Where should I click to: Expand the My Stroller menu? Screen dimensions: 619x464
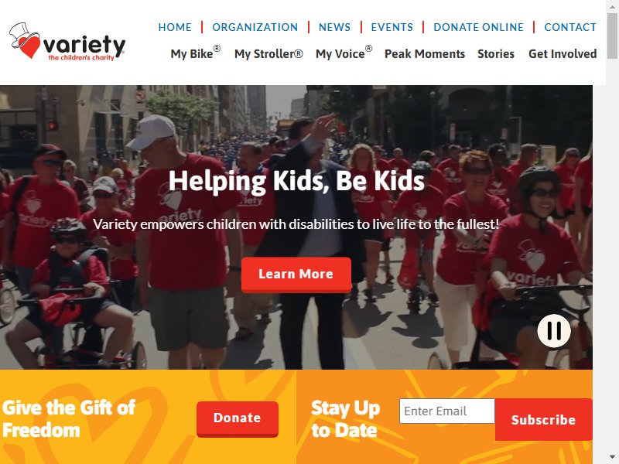(268, 53)
